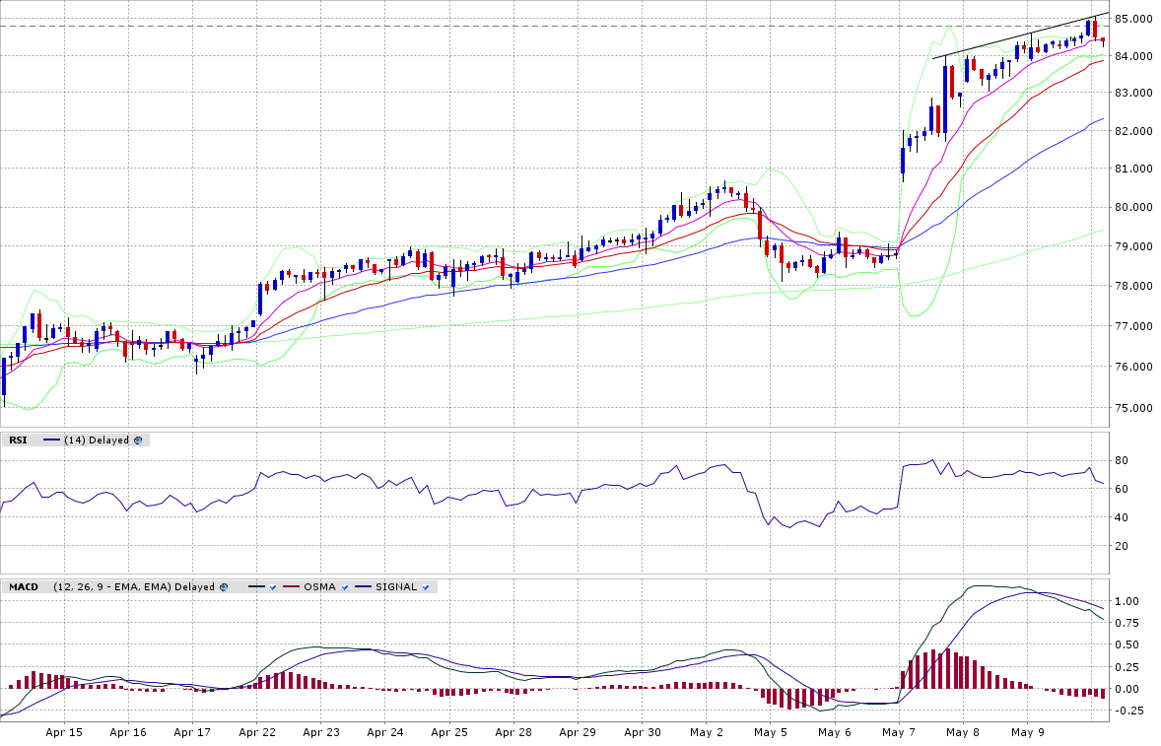Click the globe icon next to RSI Delayed
This screenshot has height=746, width=1161.
click(138, 441)
